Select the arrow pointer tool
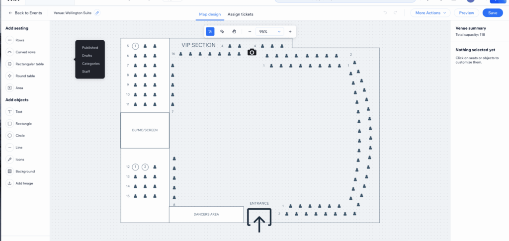The width and height of the screenshot is (509, 241). click(210, 31)
